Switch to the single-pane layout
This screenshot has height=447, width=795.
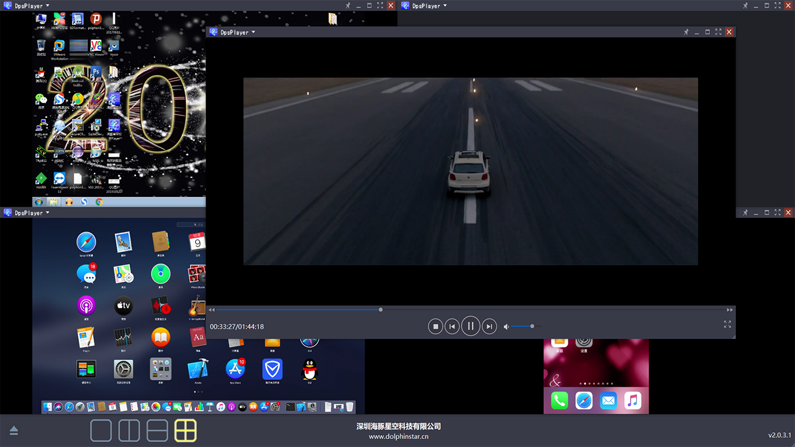(x=101, y=430)
